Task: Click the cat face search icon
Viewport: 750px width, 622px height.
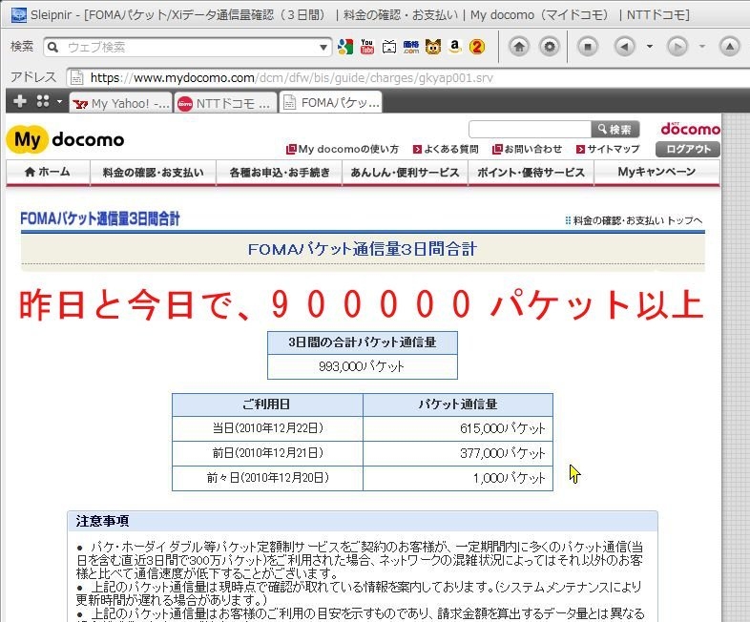Action: [x=433, y=47]
